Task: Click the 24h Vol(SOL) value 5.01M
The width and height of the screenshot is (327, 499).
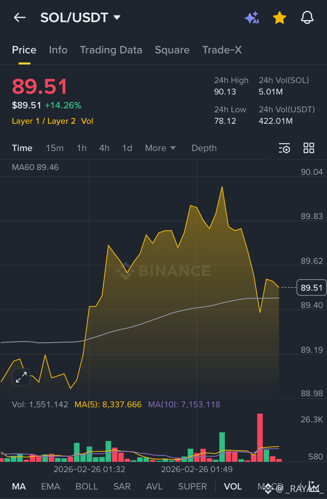Action: coord(271,92)
